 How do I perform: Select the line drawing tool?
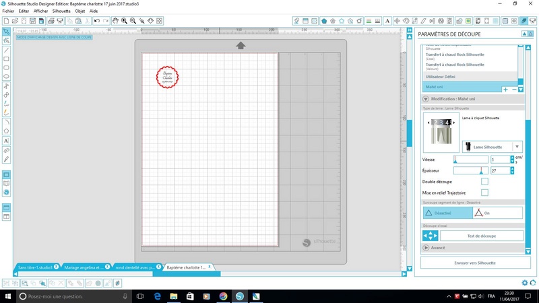pos(6,50)
